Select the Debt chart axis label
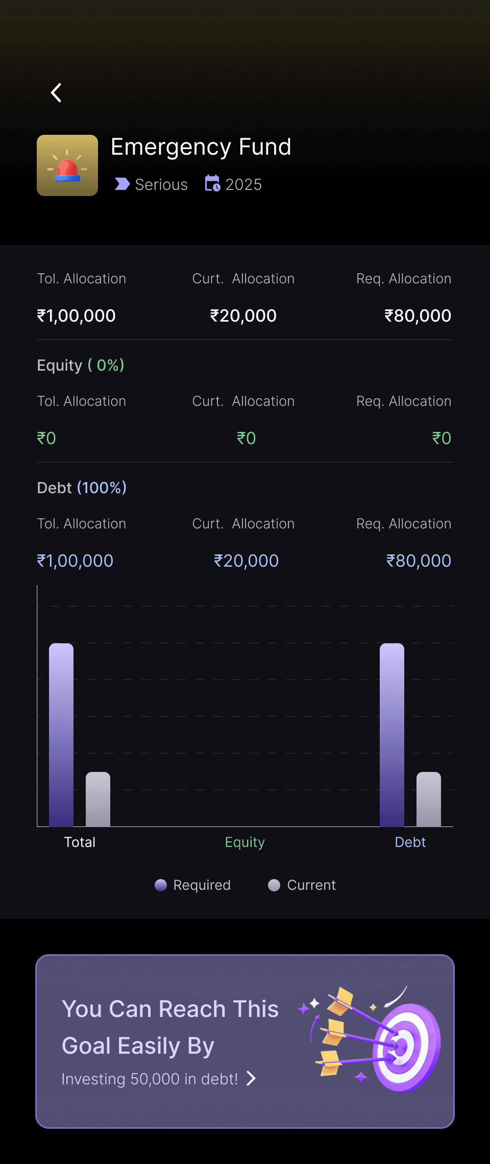 pos(410,842)
